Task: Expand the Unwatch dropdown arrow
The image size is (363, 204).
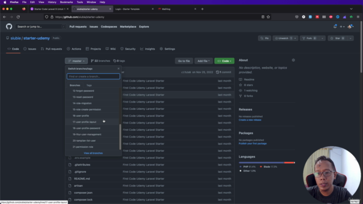Action: pyautogui.click(x=295, y=38)
